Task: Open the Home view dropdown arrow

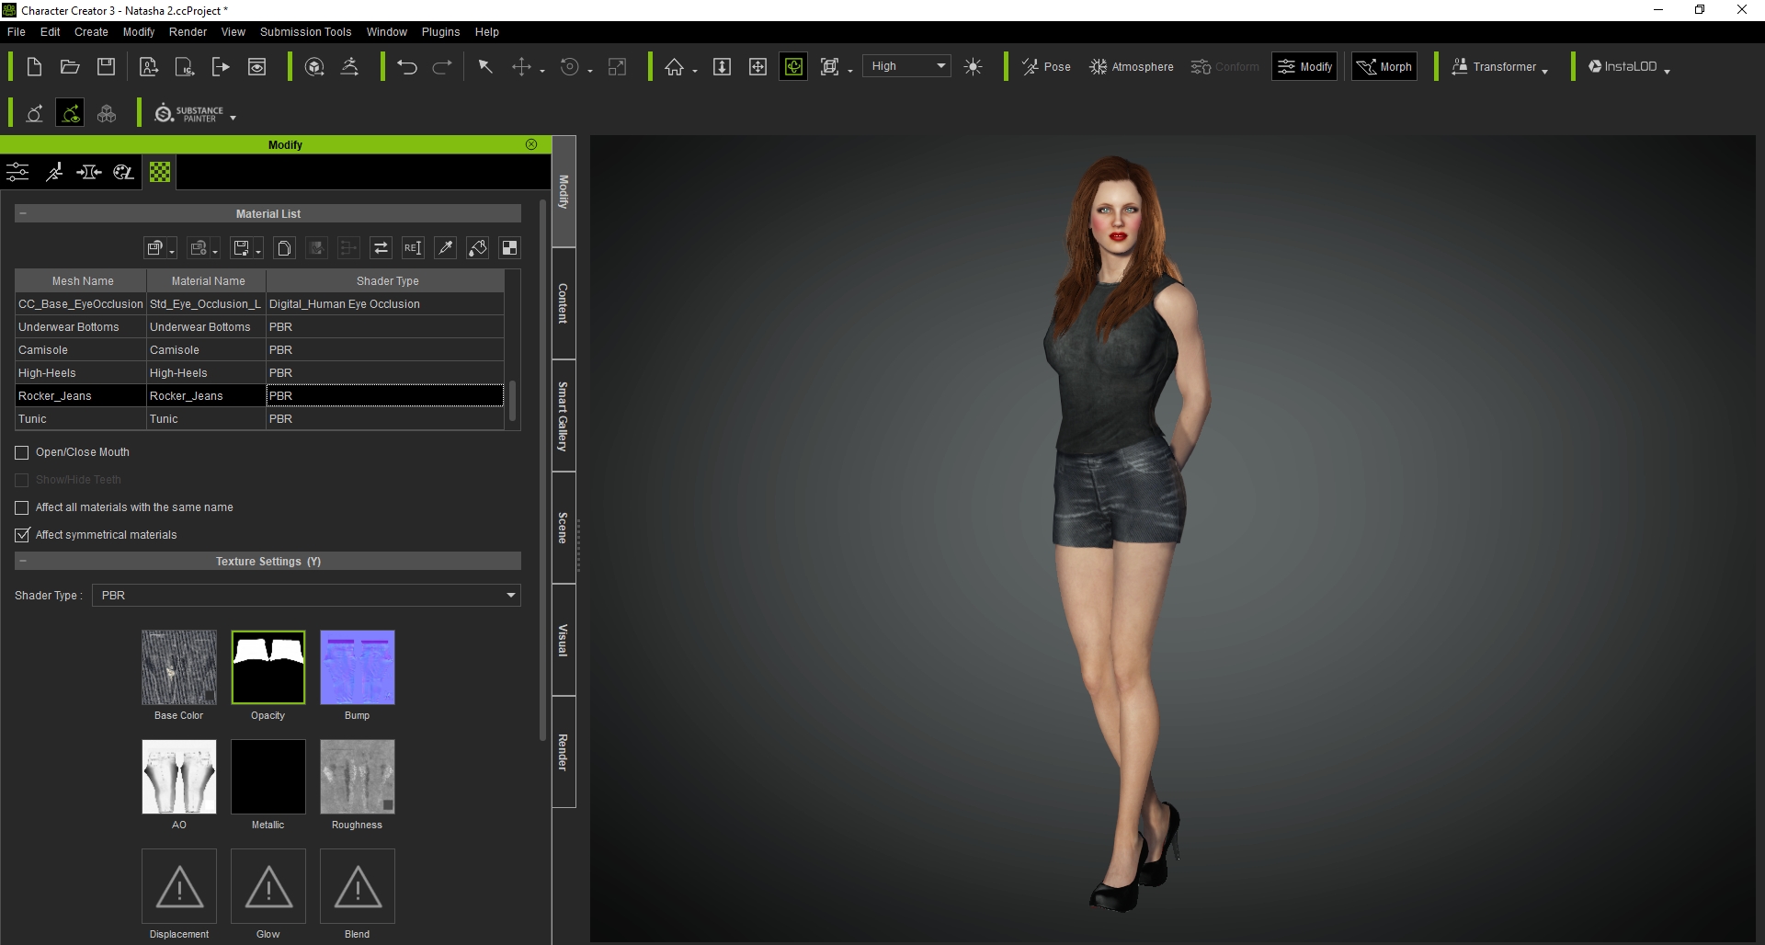Action: click(x=695, y=71)
